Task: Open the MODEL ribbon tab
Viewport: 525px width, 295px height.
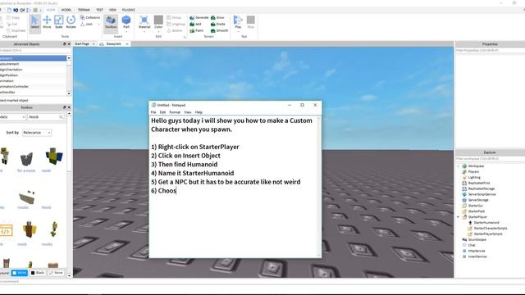Action: coord(66,10)
